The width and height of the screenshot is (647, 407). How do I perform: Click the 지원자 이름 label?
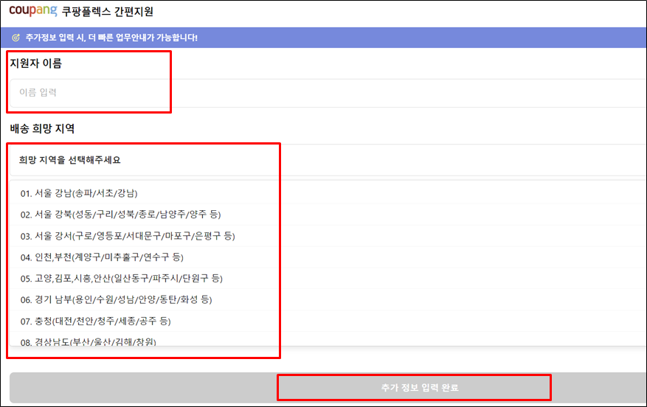pyautogui.click(x=35, y=63)
